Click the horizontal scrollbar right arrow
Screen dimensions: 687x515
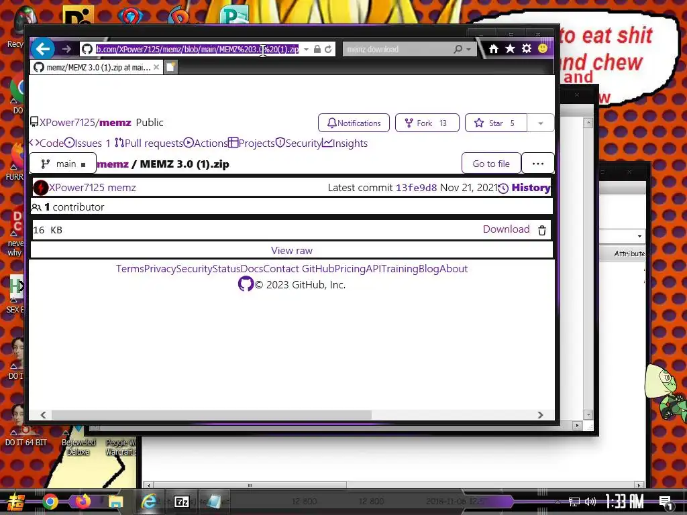(x=540, y=414)
